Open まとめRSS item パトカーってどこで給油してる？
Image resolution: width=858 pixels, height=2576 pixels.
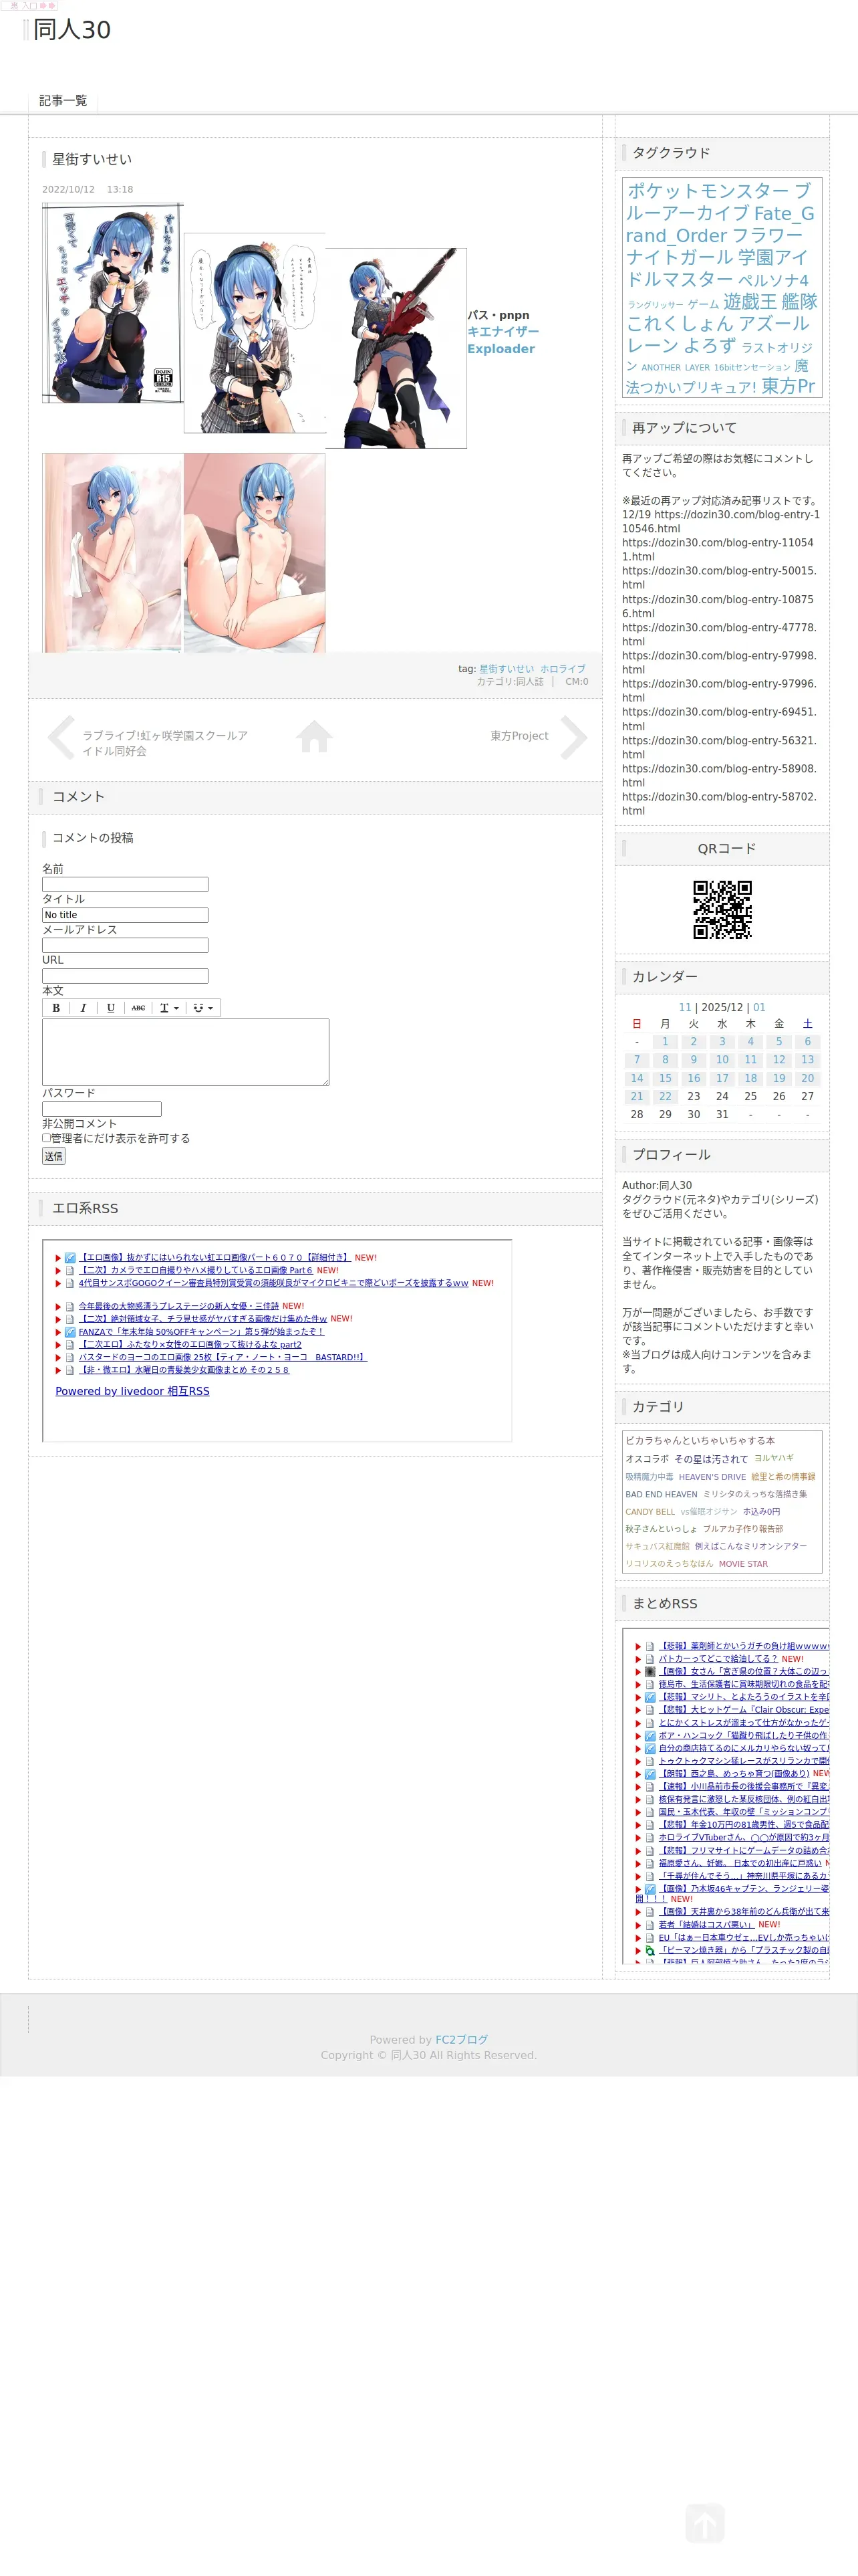point(717,1659)
